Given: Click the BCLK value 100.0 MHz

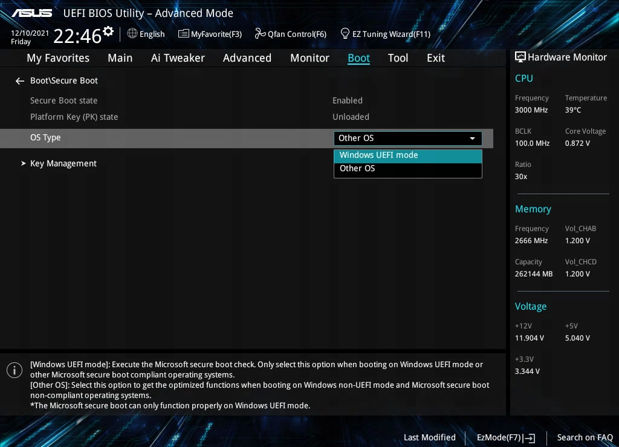Looking at the screenshot, I should point(532,143).
